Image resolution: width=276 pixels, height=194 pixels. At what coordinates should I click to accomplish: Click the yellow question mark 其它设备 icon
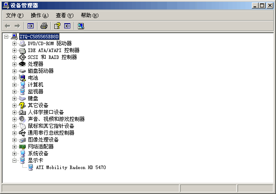point(22,105)
